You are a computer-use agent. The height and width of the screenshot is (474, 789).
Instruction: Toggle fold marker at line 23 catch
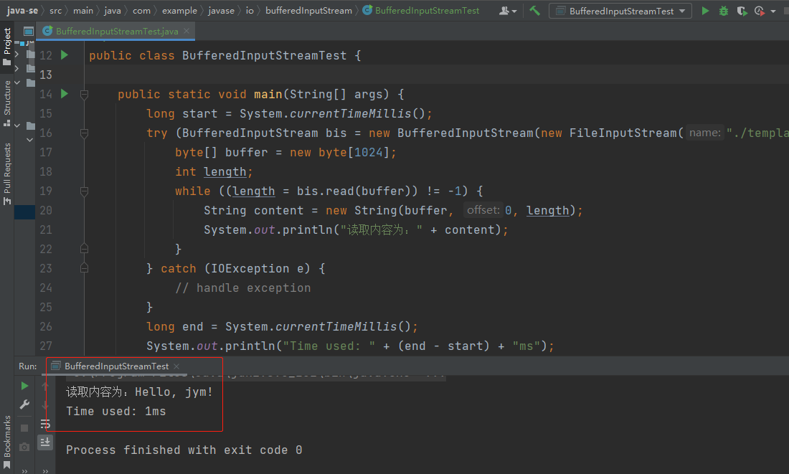pyautogui.click(x=84, y=268)
